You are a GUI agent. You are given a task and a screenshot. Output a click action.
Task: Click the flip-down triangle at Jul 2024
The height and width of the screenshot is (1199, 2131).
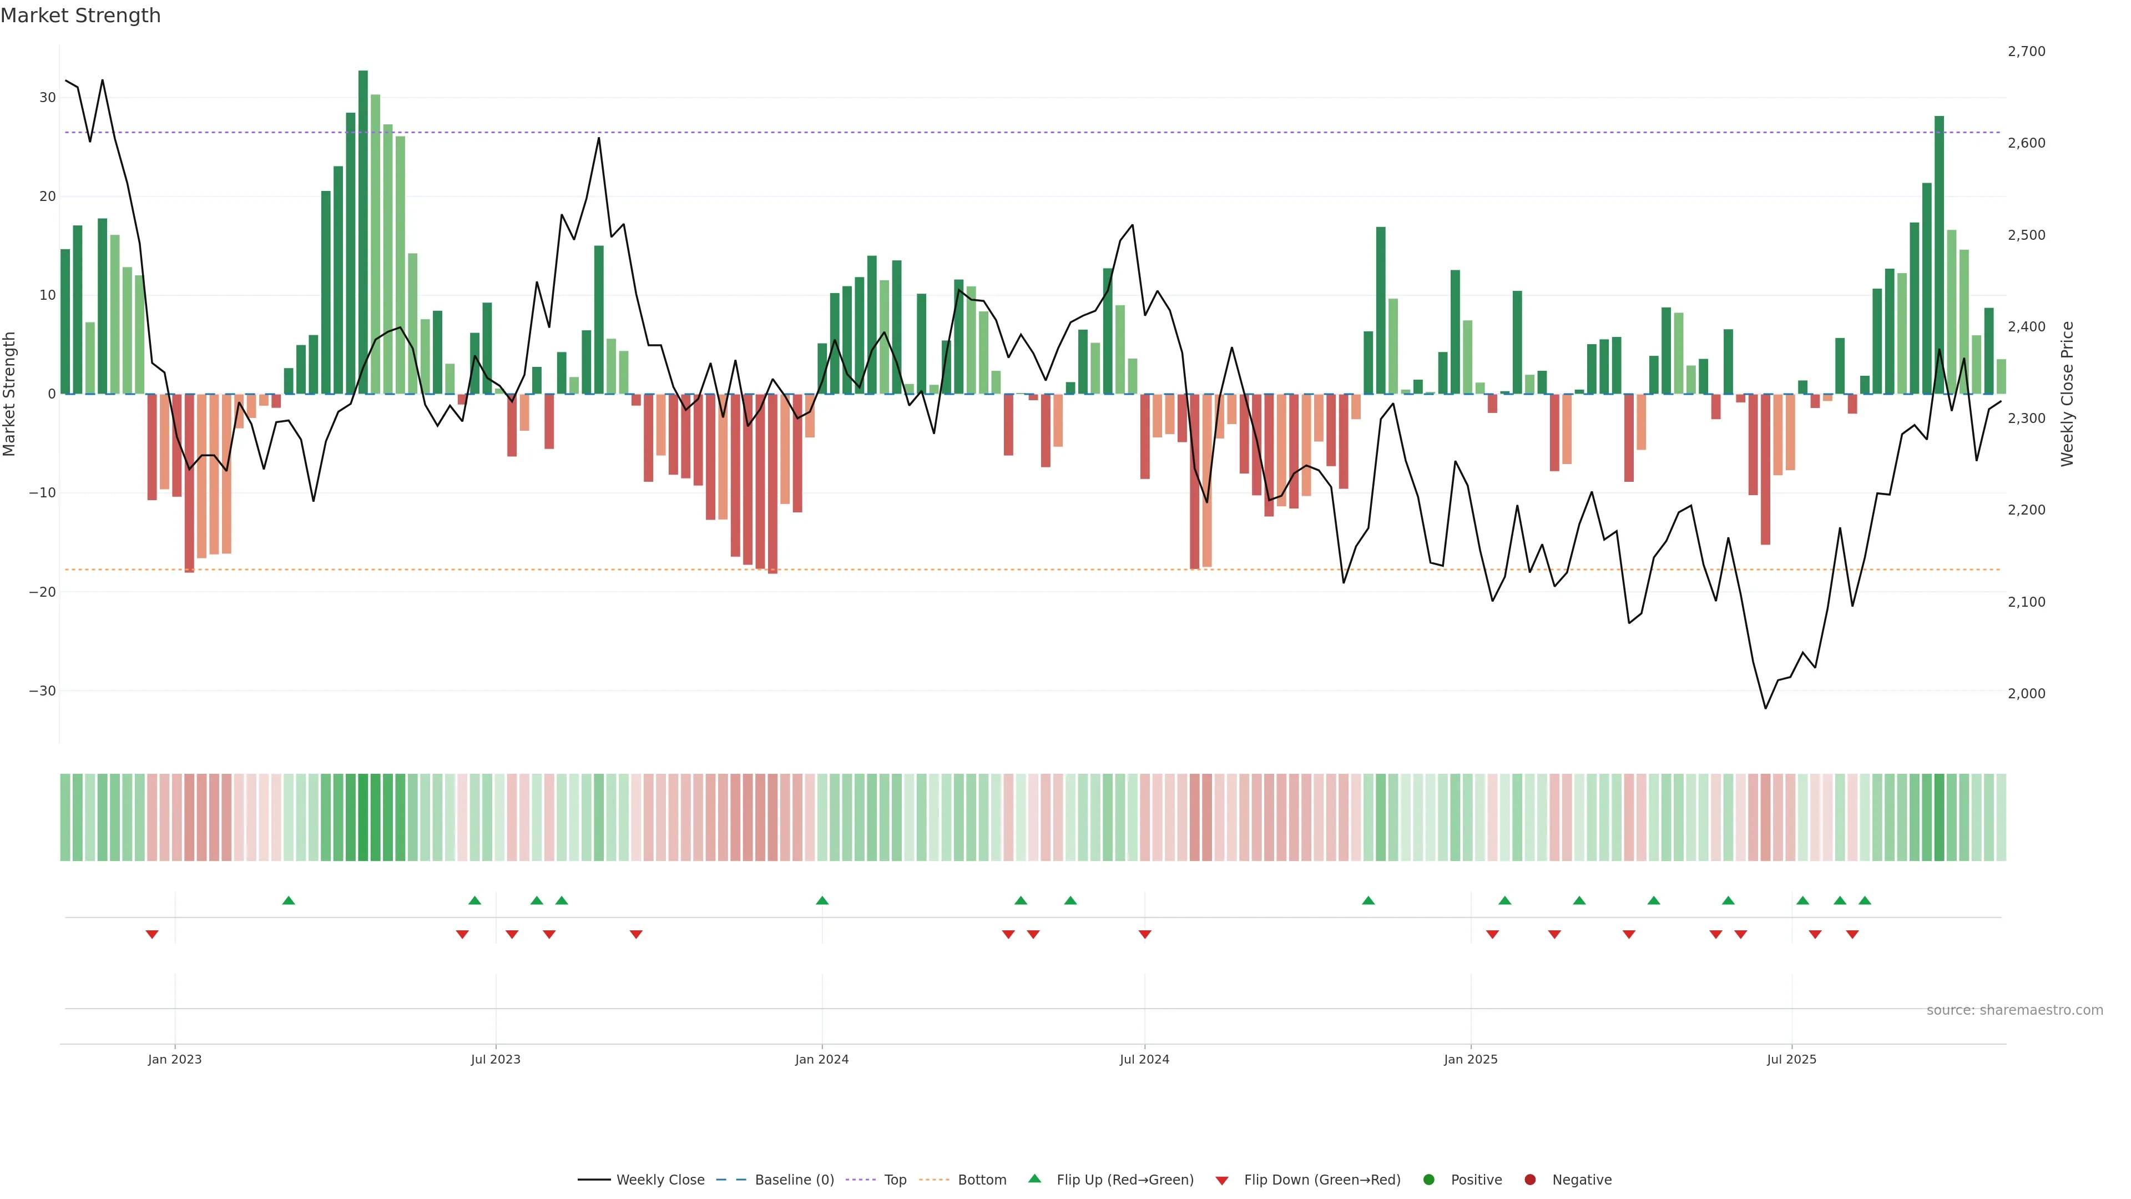click(1145, 934)
